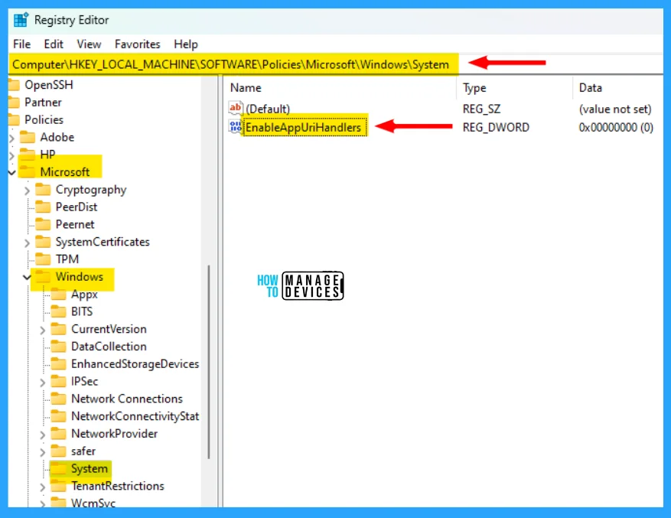Expand the IPSec key
The image size is (671, 518).
point(43,383)
